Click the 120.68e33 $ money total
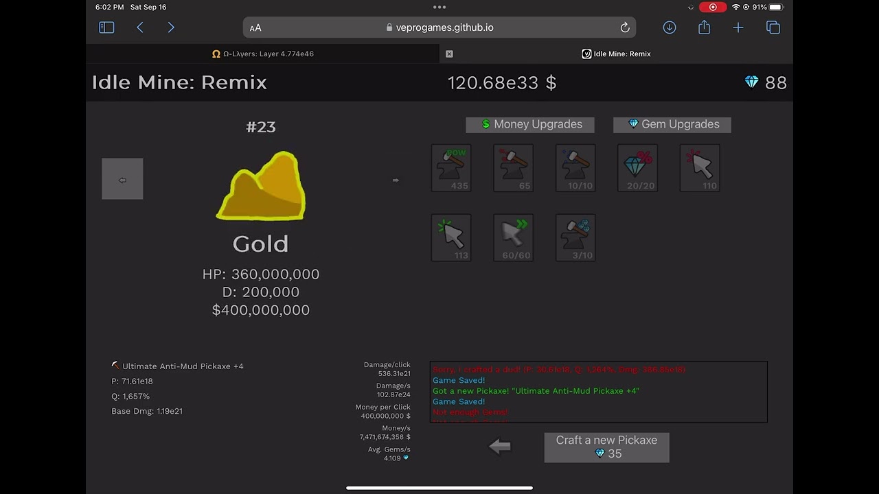 click(x=502, y=83)
